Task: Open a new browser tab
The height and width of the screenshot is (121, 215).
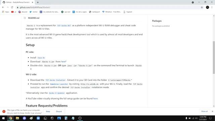Action: [x=38, y=2]
